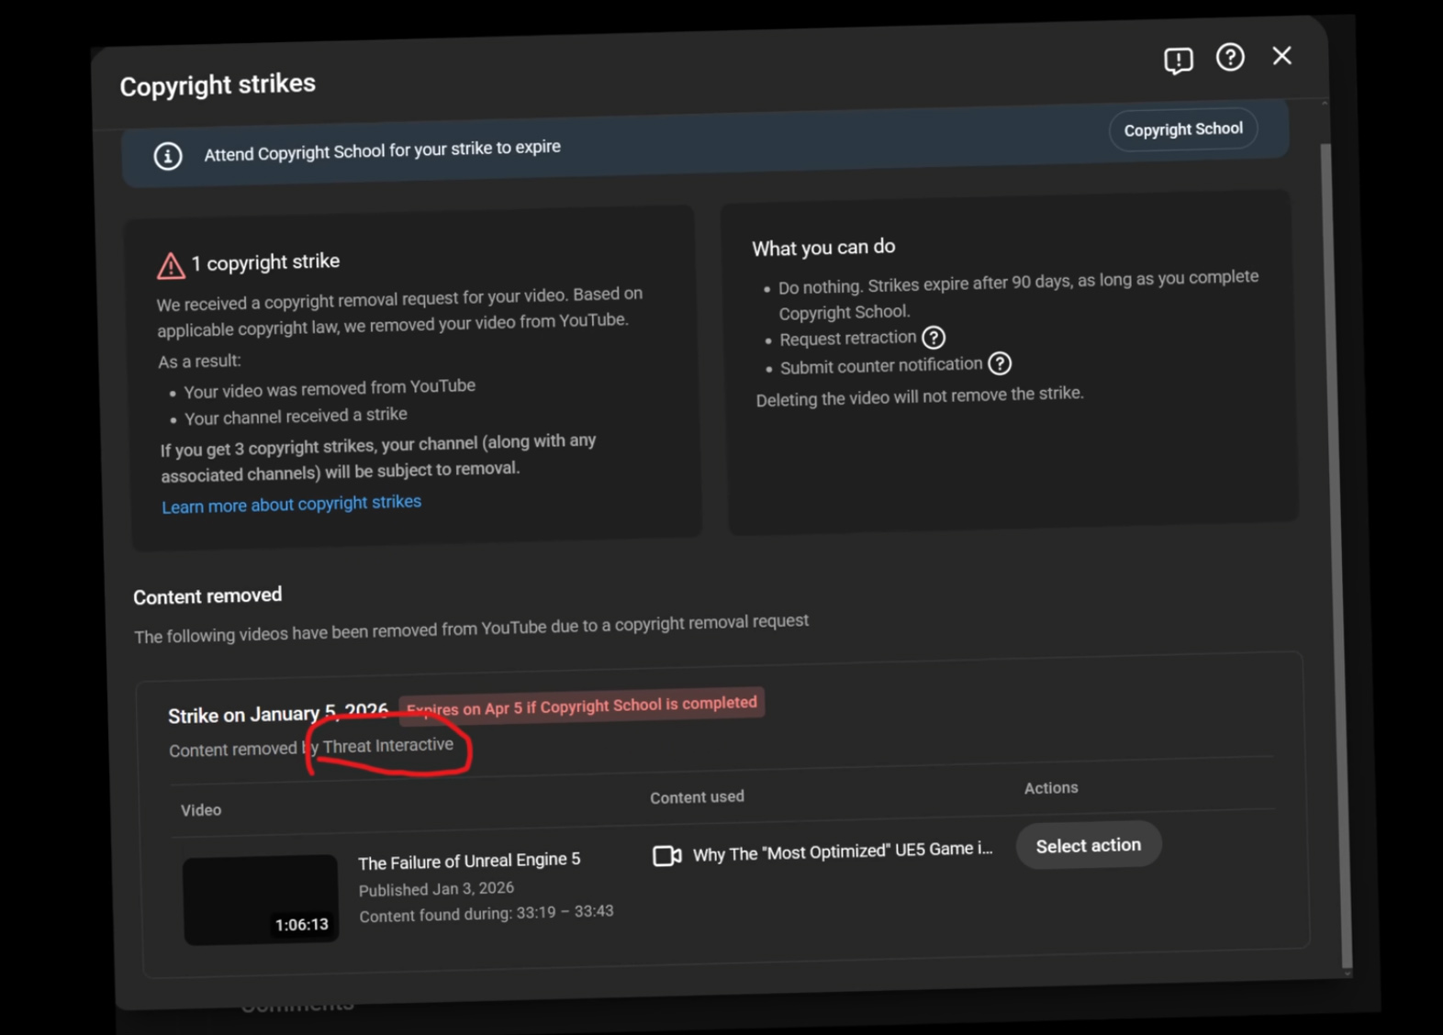
Task: Click the Strike on January 5, 2026 heading
Action: pyautogui.click(x=278, y=713)
